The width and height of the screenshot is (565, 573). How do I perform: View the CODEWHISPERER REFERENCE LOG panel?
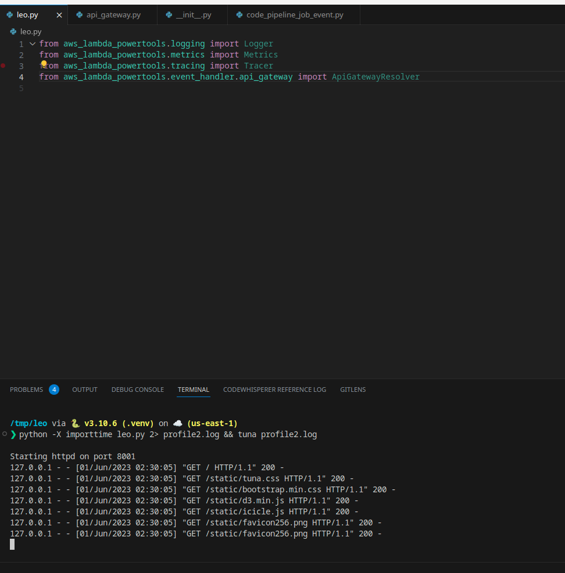click(x=274, y=390)
